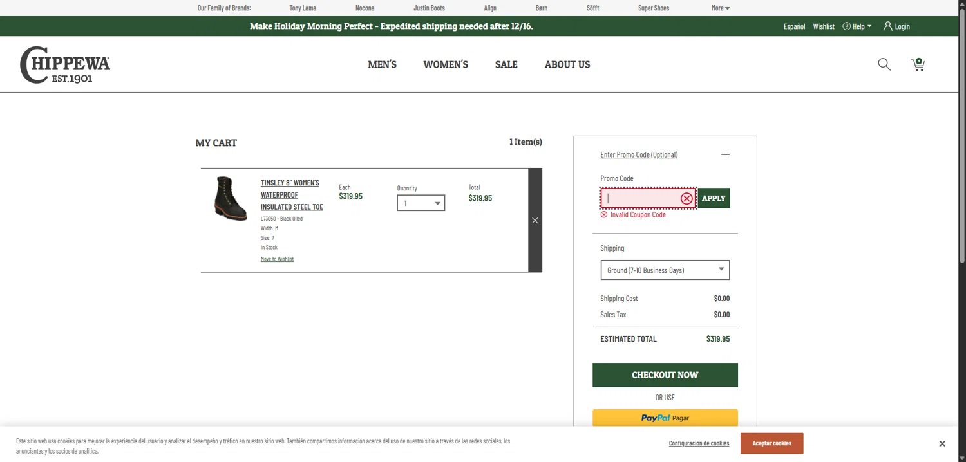Open the site search magnifier icon

coord(884,64)
